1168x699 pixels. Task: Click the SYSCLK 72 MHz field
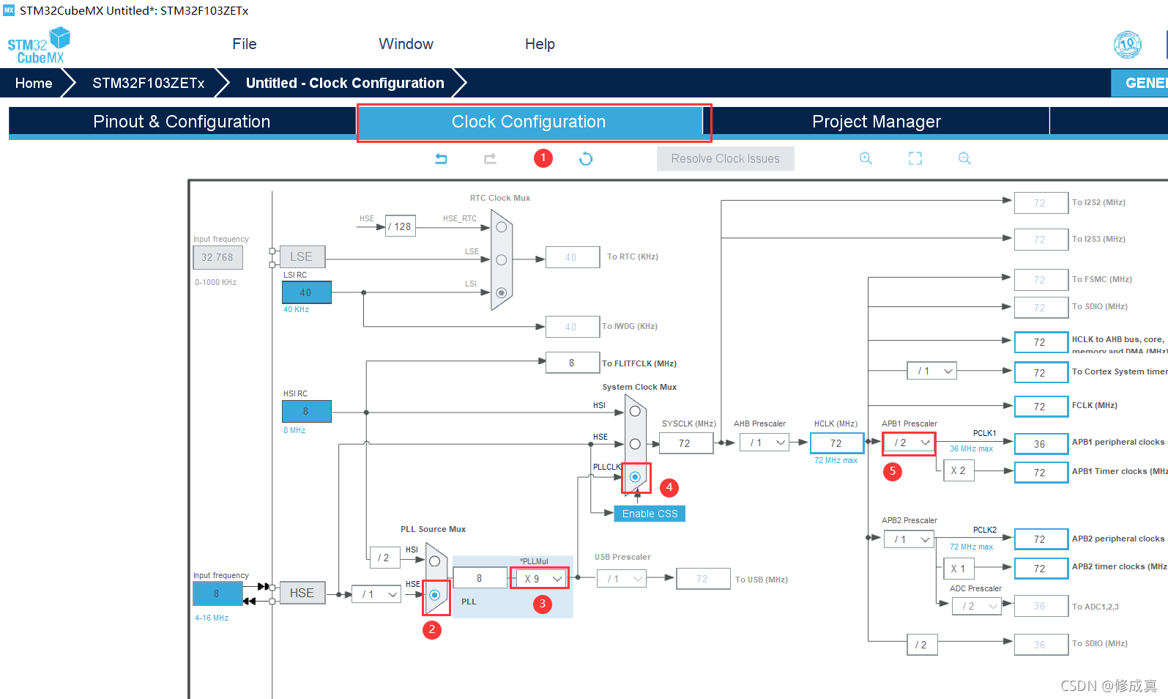click(685, 443)
